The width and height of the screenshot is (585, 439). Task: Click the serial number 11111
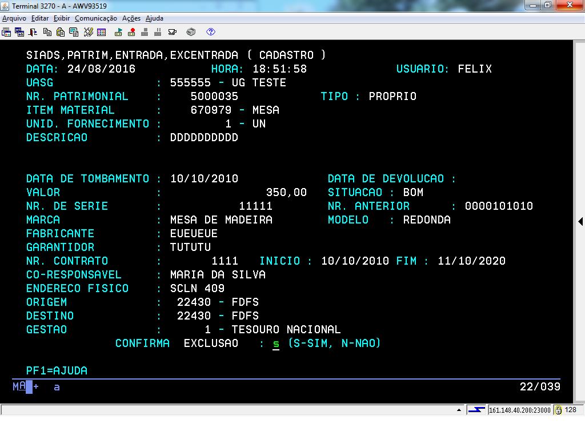[255, 206]
